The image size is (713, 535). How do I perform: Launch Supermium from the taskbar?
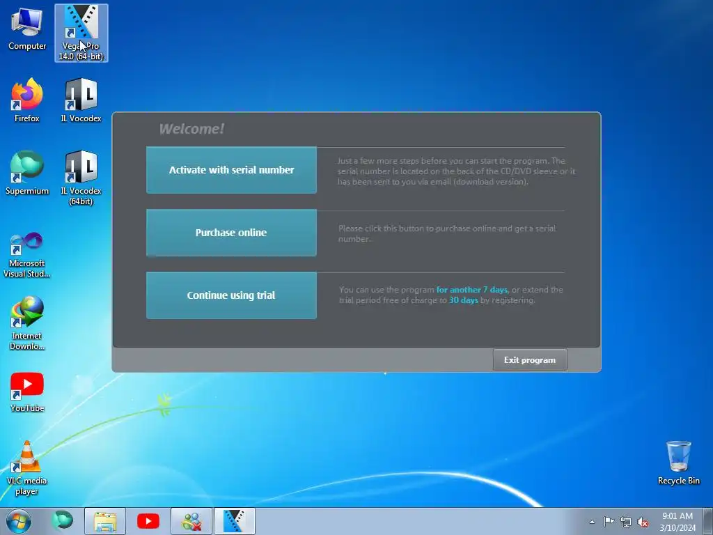click(62, 521)
